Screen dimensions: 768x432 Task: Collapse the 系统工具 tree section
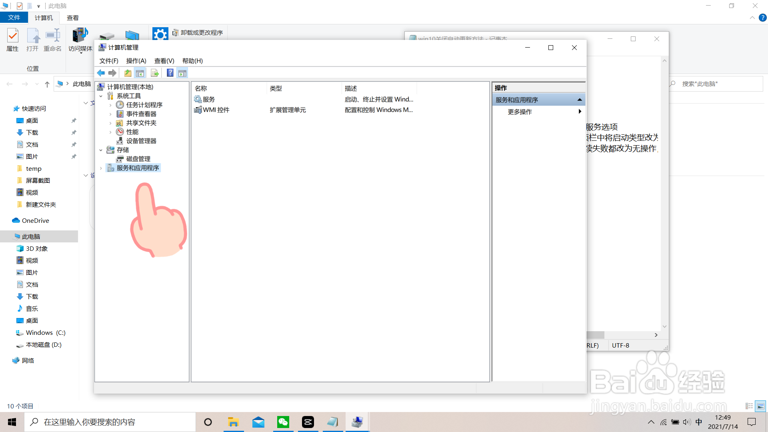click(101, 96)
